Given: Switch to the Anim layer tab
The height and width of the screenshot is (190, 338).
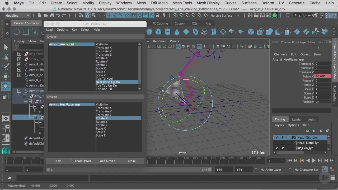Looking at the screenshot, I should pyautogui.click(x=312, y=119).
